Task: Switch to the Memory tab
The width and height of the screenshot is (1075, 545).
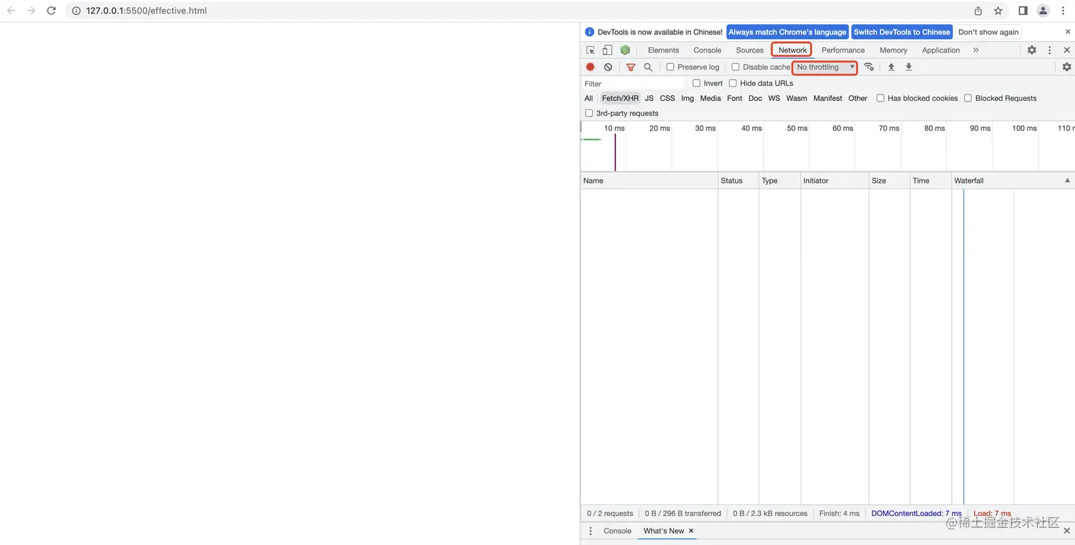Action: coord(893,50)
